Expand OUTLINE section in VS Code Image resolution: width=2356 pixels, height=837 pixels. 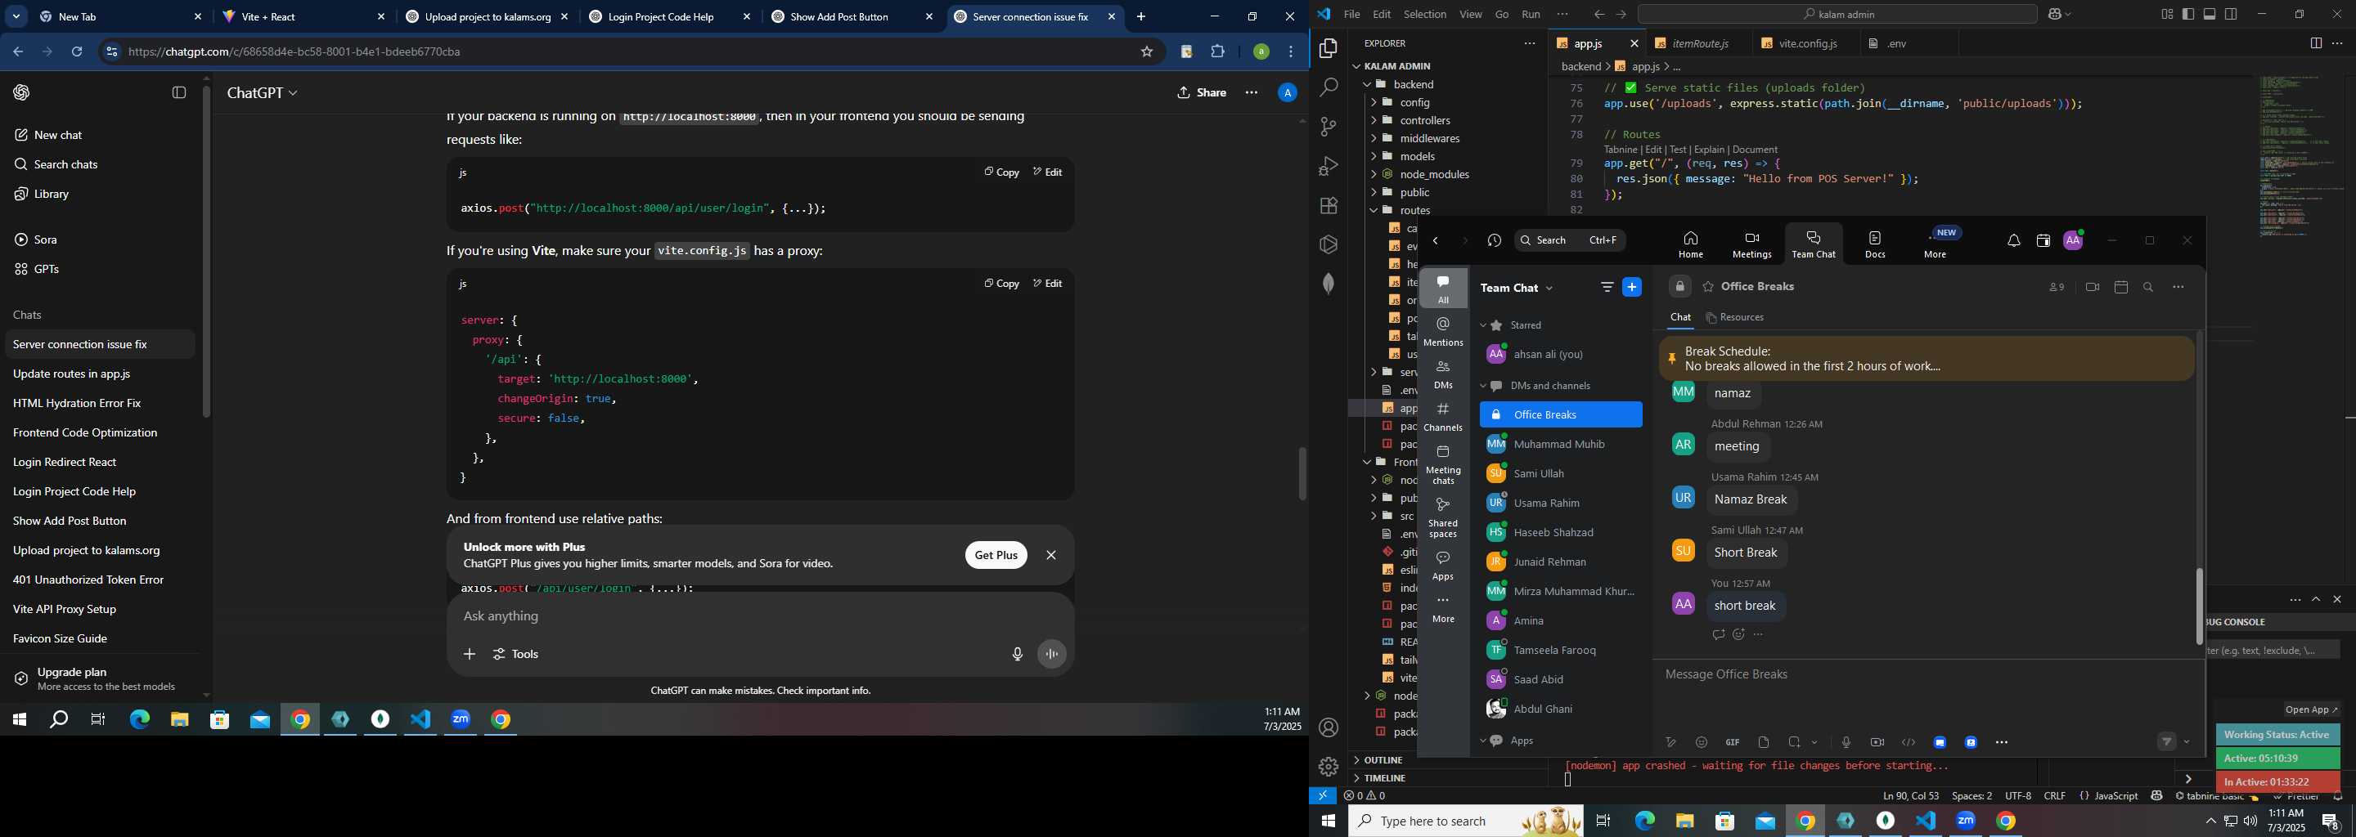pyautogui.click(x=1383, y=760)
